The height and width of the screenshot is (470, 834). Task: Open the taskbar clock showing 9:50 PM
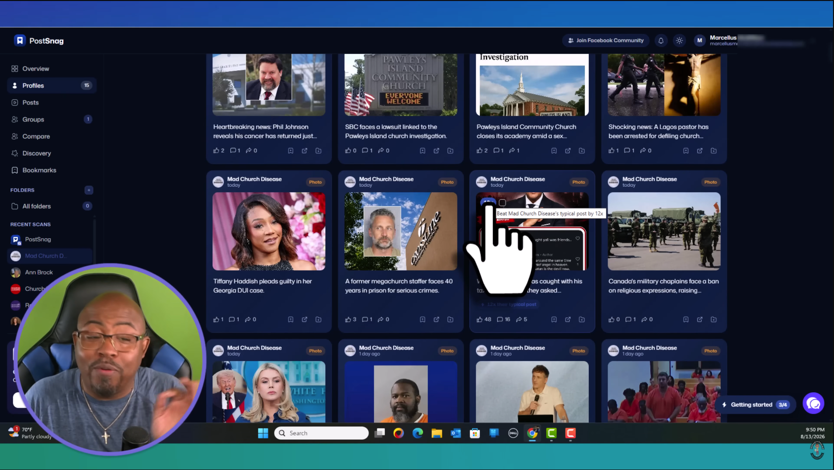pyautogui.click(x=812, y=433)
